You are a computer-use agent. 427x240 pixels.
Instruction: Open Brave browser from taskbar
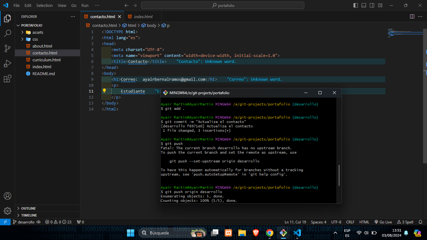pyautogui.click(x=256, y=233)
